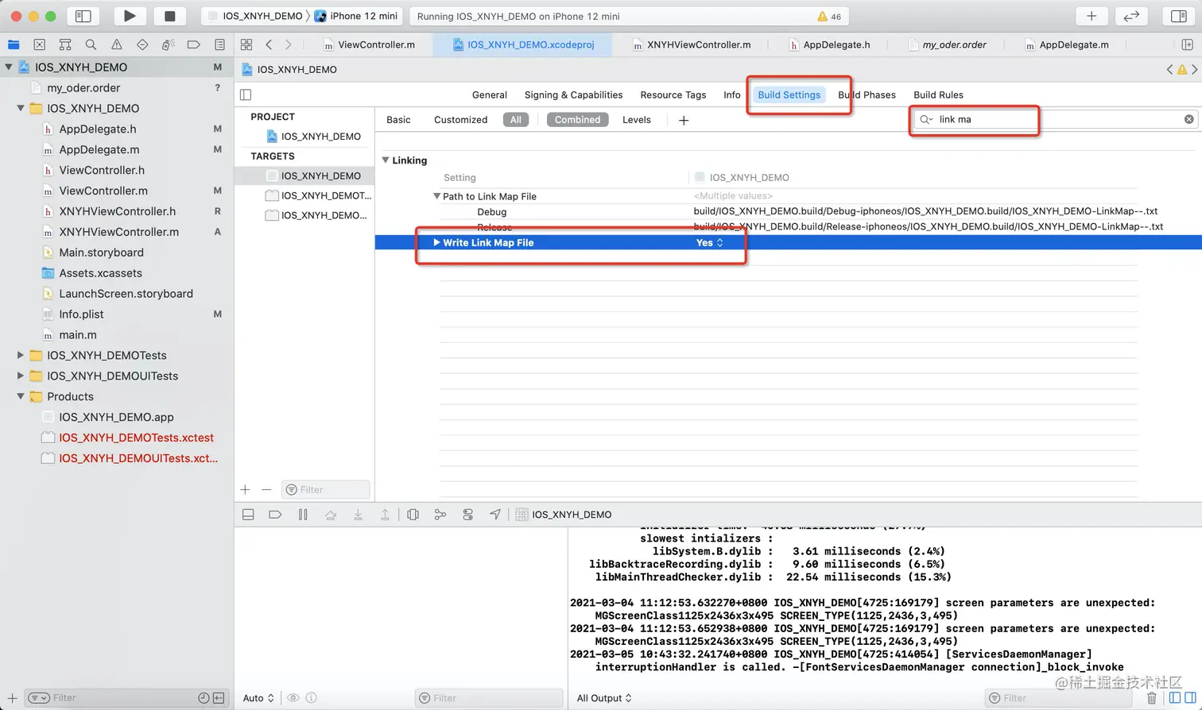Open the Resource Tags tab
This screenshot has width=1202, height=710.
click(x=673, y=95)
